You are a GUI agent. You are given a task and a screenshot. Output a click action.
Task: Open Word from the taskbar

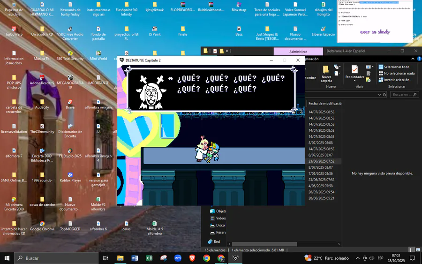(x=135, y=258)
